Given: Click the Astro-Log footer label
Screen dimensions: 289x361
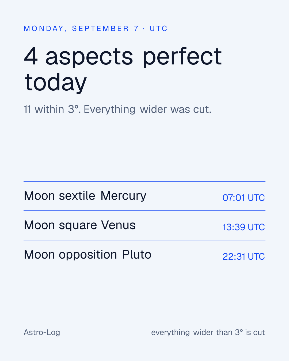Looking at the screenshot, I should point(42,332).
